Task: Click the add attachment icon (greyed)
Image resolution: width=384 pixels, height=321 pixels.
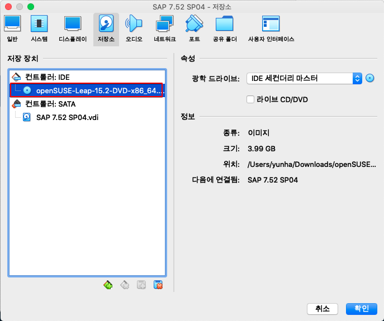Action: coord(141,285)
